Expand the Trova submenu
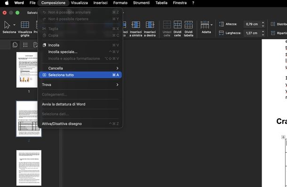 80,85
